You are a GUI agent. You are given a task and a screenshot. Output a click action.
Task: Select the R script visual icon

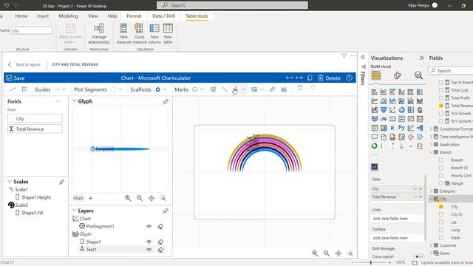tap(392, 128)
